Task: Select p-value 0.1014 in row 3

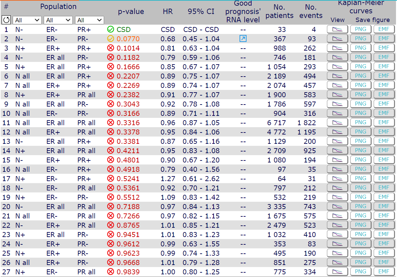Action: pos(128,48)
